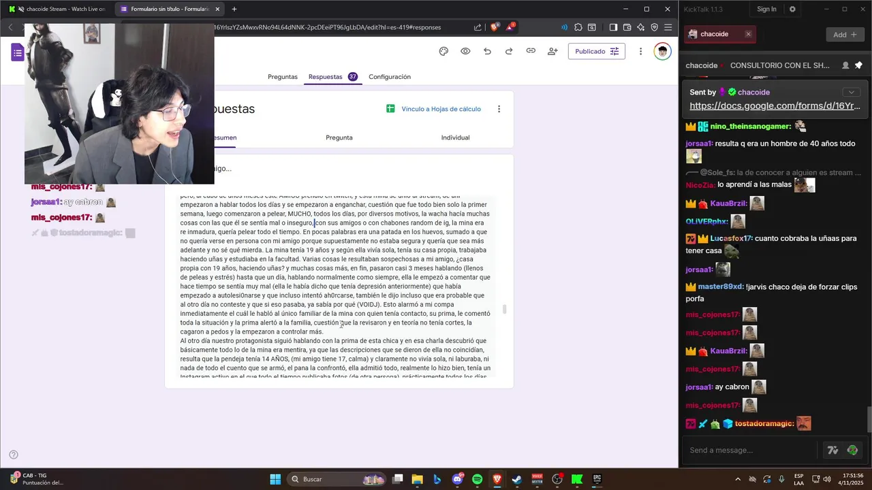Open File Explorer from the taskbar
Image resolution: width=872 pixels, height=490 pixels.
pos(417,479)
